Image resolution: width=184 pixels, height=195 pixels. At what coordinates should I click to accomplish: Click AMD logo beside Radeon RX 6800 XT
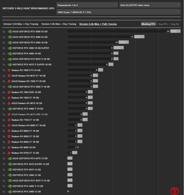click(x=9, y=136)
